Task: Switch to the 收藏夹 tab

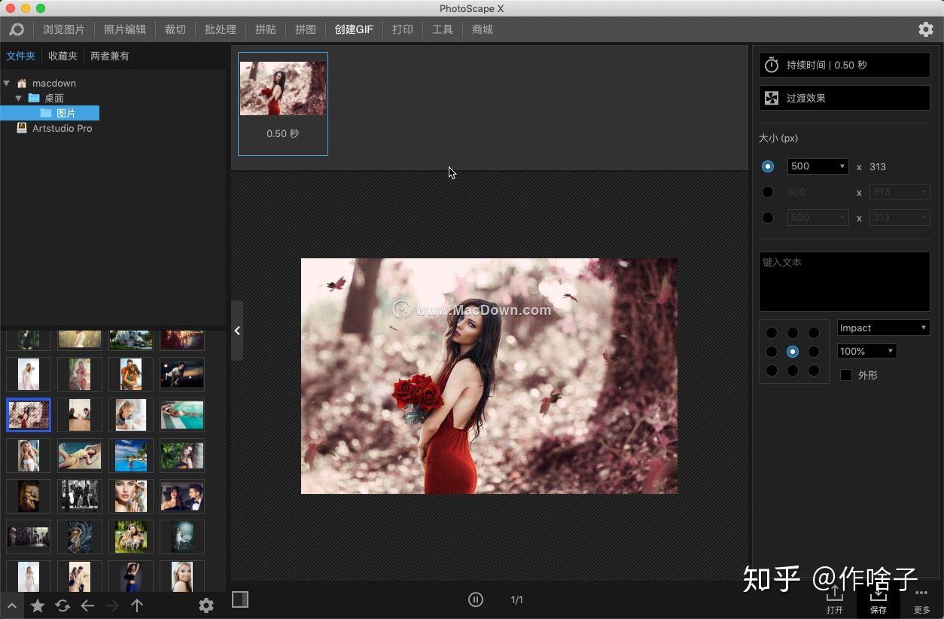Action: pyautogui.click(x=62, y=56)
